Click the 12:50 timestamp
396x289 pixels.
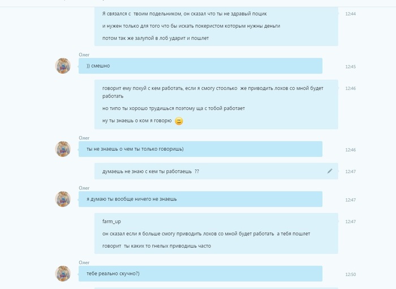click(x=350, y=275)
